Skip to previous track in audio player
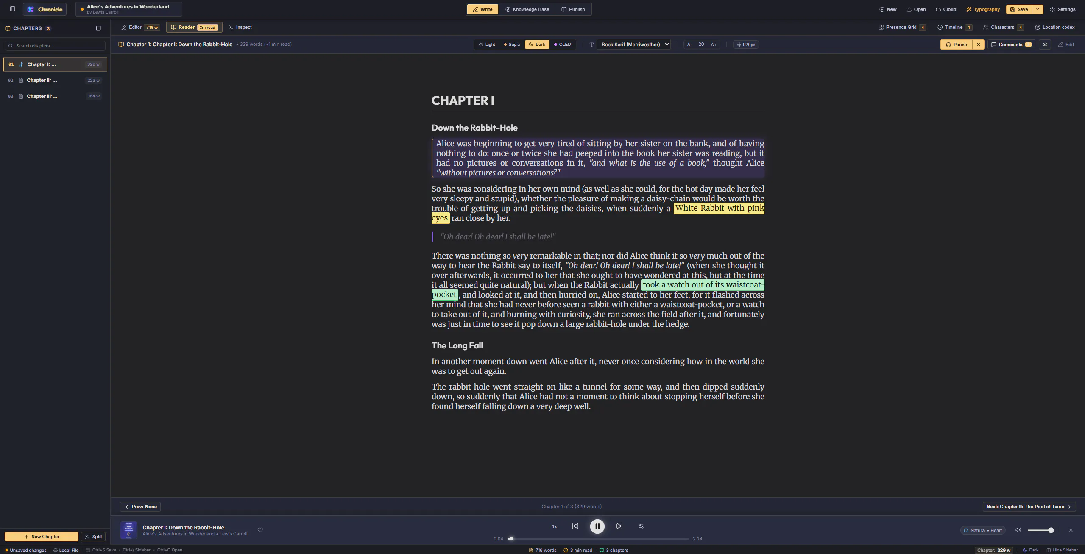The image size is (1085, 554). coord(575,526)
